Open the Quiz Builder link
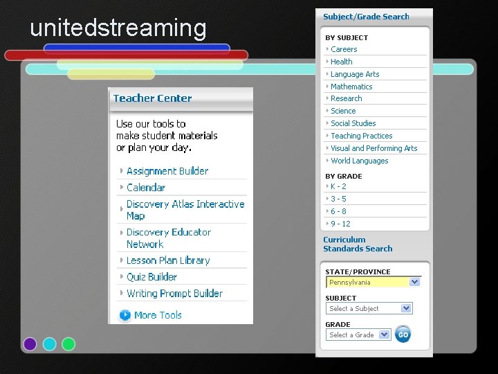498x374 pixels. point(151,276)
